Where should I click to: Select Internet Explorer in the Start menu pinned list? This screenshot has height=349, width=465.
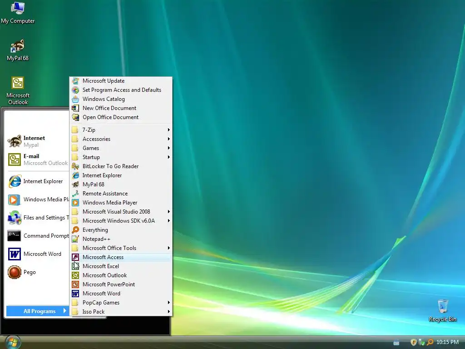coord(37,181)
